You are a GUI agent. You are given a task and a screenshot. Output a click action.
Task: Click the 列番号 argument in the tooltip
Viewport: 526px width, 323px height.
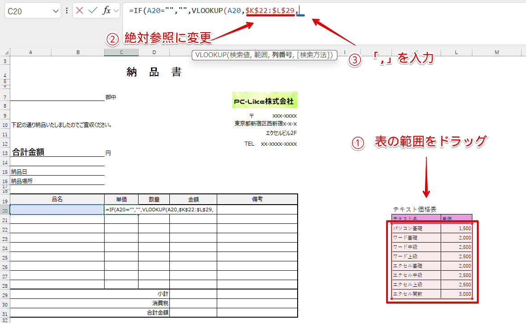(282, 55)
